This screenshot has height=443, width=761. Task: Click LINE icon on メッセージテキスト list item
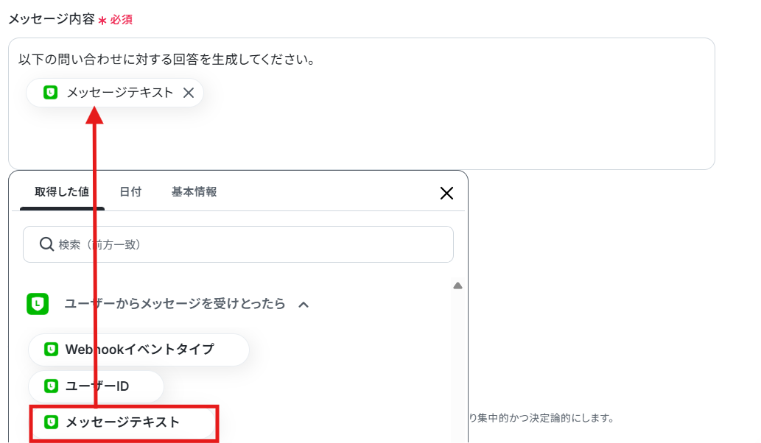coord(51,422)
